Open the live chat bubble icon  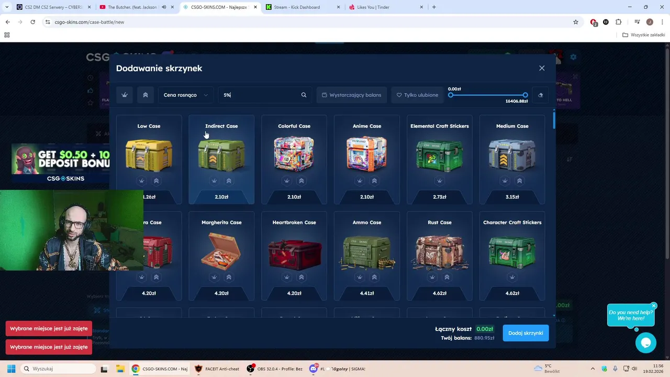[x=646, y=342]
